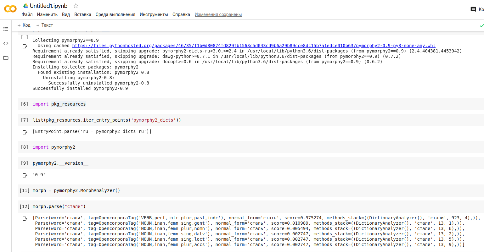Add a new code cell
Viewport: 484px width, 252px height.
point(24,25)
